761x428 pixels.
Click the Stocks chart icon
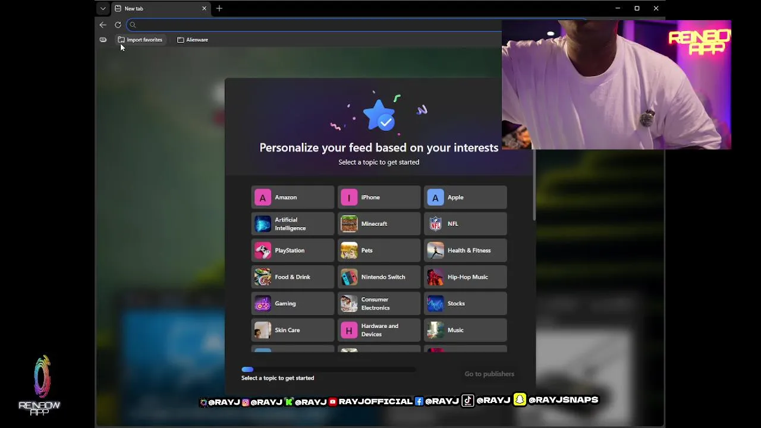point(435,304)
